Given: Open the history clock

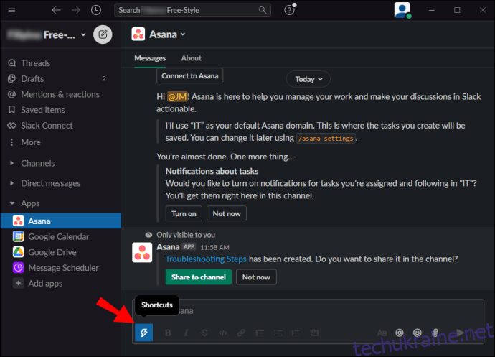Looking at the screenshot, I should [x=96, y=10].
